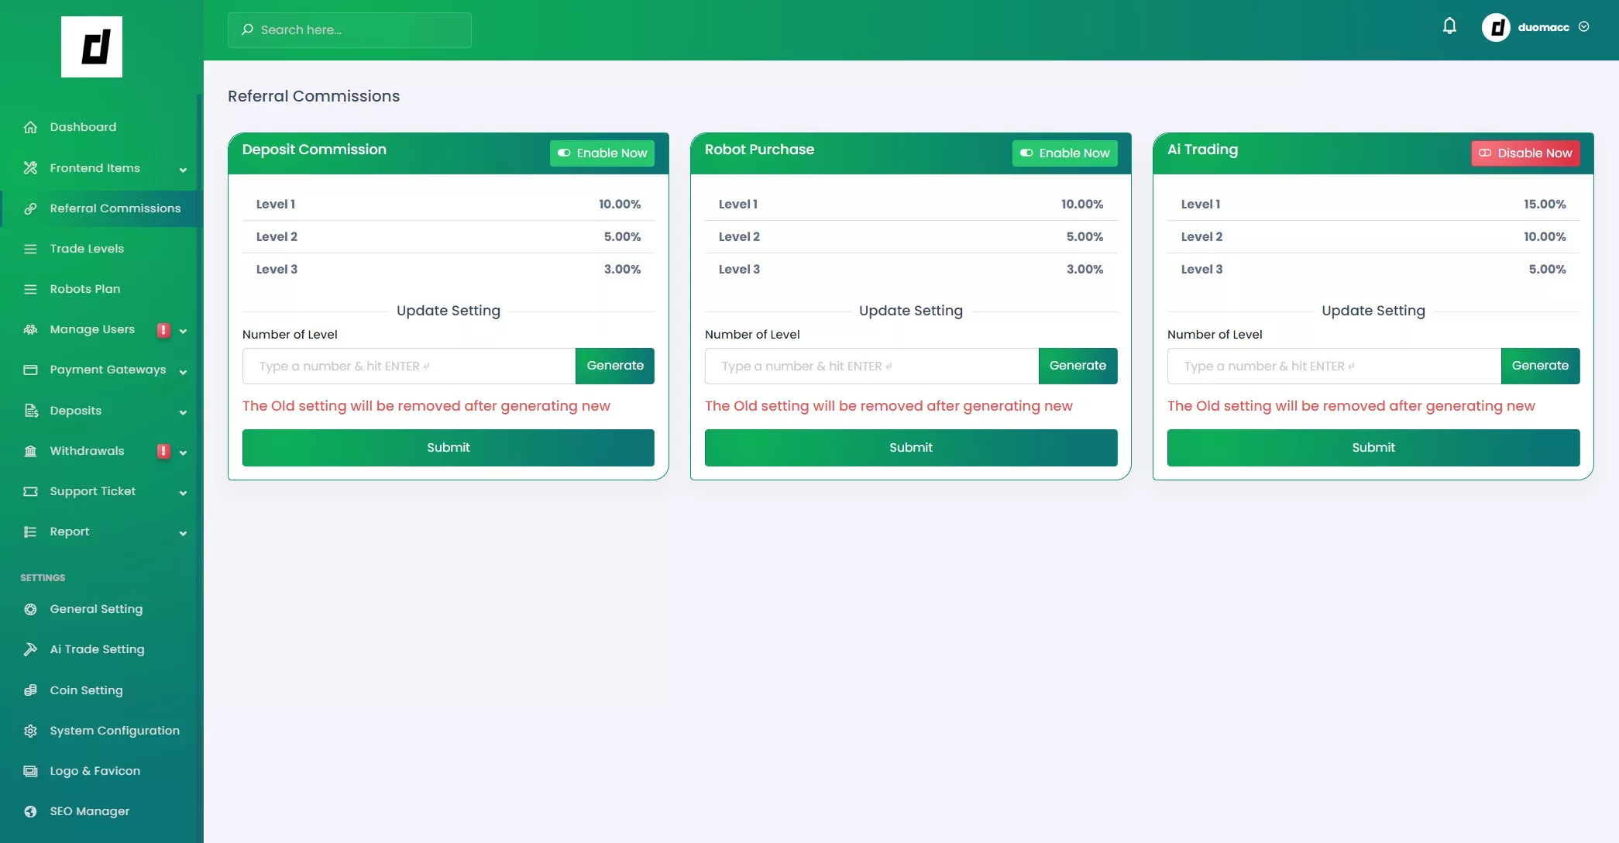Screen dimensions: 1619x843
Task: Click the Manage Users red alert badge
Action: tap(163, 330)
